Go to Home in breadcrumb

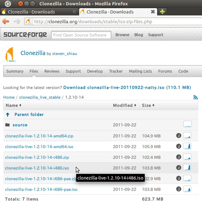click(x=9, y=97)
